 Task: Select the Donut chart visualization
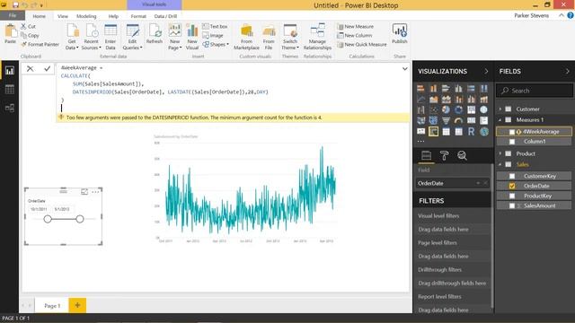pyautogui.click(x=459, y=109)
